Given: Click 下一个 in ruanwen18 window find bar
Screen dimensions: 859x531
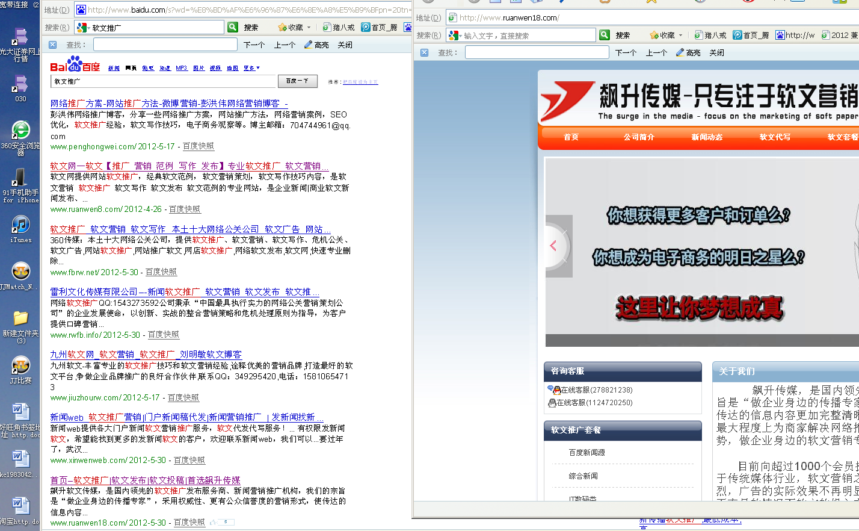Looking at the screenshot, I should point(626,52).
